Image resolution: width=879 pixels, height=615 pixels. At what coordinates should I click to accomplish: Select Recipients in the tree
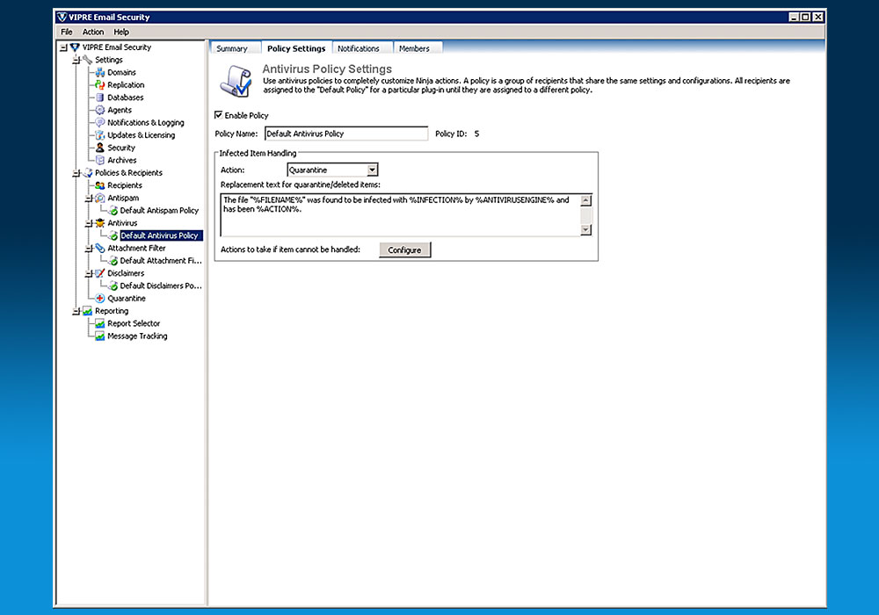tap(125, 185)
